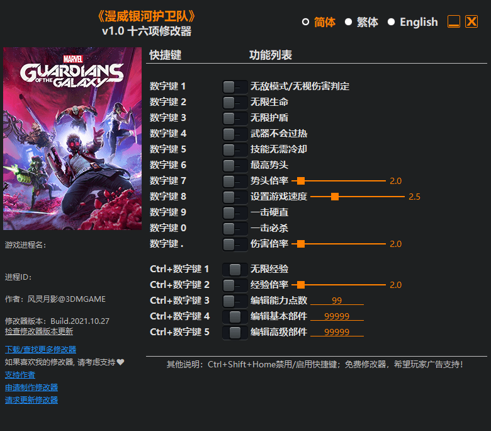This screenshot has height=431, width=491.
Task: Click the 设置游戏速度 slider handle
Action: point(335,197)
